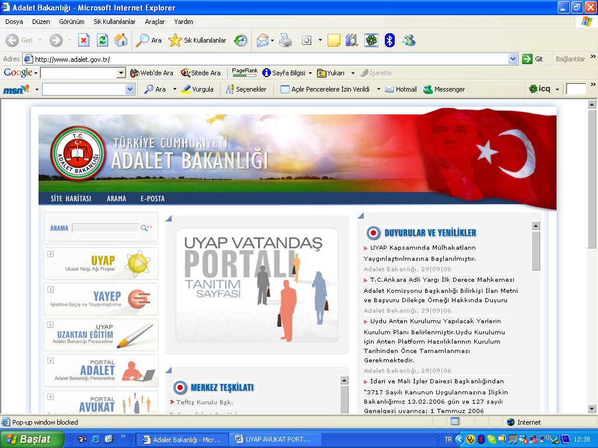Viewport: 598px width, 448px height.
Task: Toggle Açılır Pencerelere İzin Verildi popup blocker
Action: (x=325, y=89)
